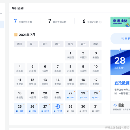Click the 宜改数据 fortune heading
Screen dimensions: 130x130
[122, 83]
